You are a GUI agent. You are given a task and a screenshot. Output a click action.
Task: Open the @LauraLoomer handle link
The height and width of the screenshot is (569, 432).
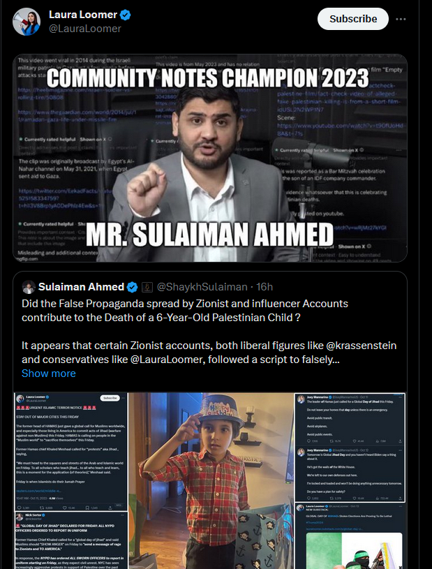(x=85, y=29)
